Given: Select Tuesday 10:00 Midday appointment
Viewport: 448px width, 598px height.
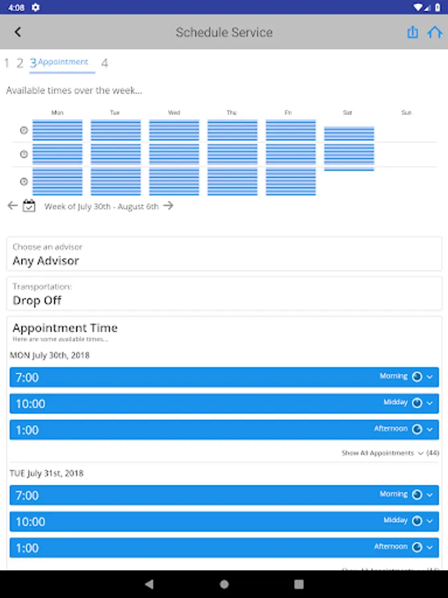Looking at the screenshot, I should click(x=224, y=522).
